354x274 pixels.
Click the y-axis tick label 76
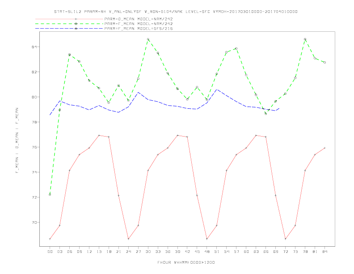coord(34,147)
